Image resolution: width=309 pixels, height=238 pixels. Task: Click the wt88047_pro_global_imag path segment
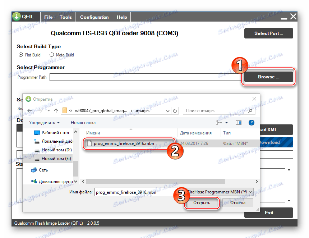coord(101,111)
